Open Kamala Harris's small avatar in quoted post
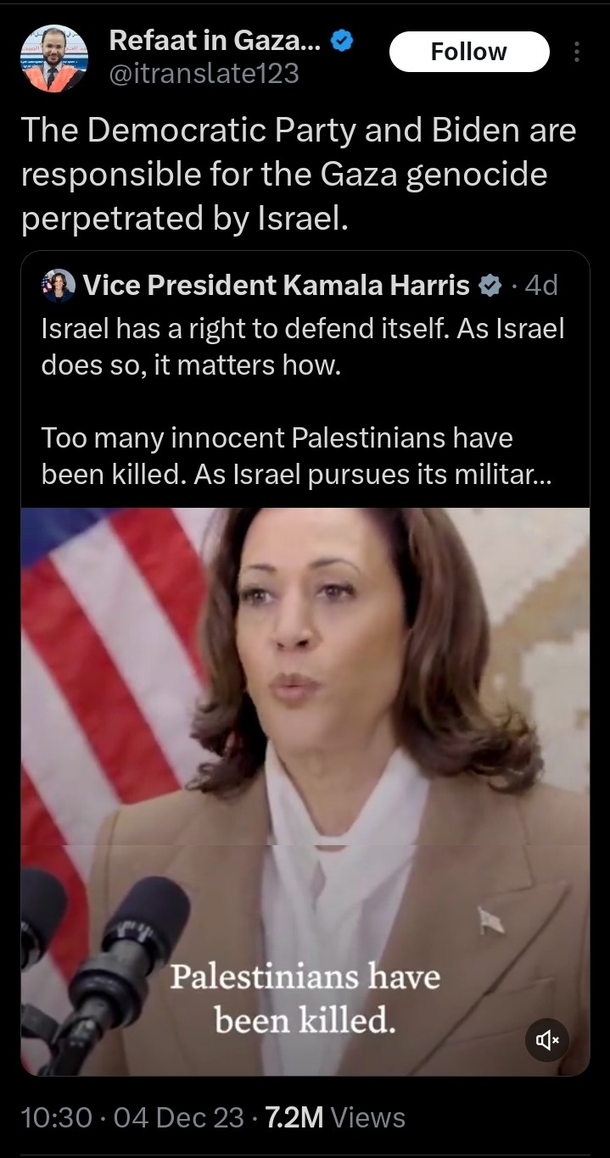Image resolution: width=610 pixels, height=1158 pixels. point(59,286)
